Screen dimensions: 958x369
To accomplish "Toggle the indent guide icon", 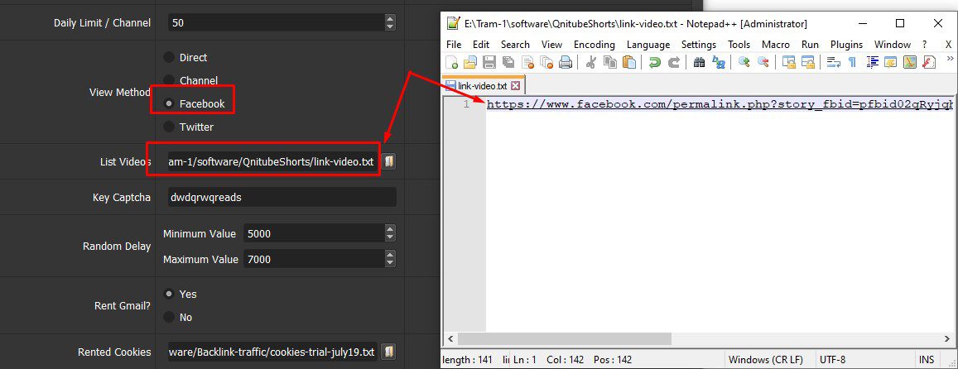I will pos(873,62).
